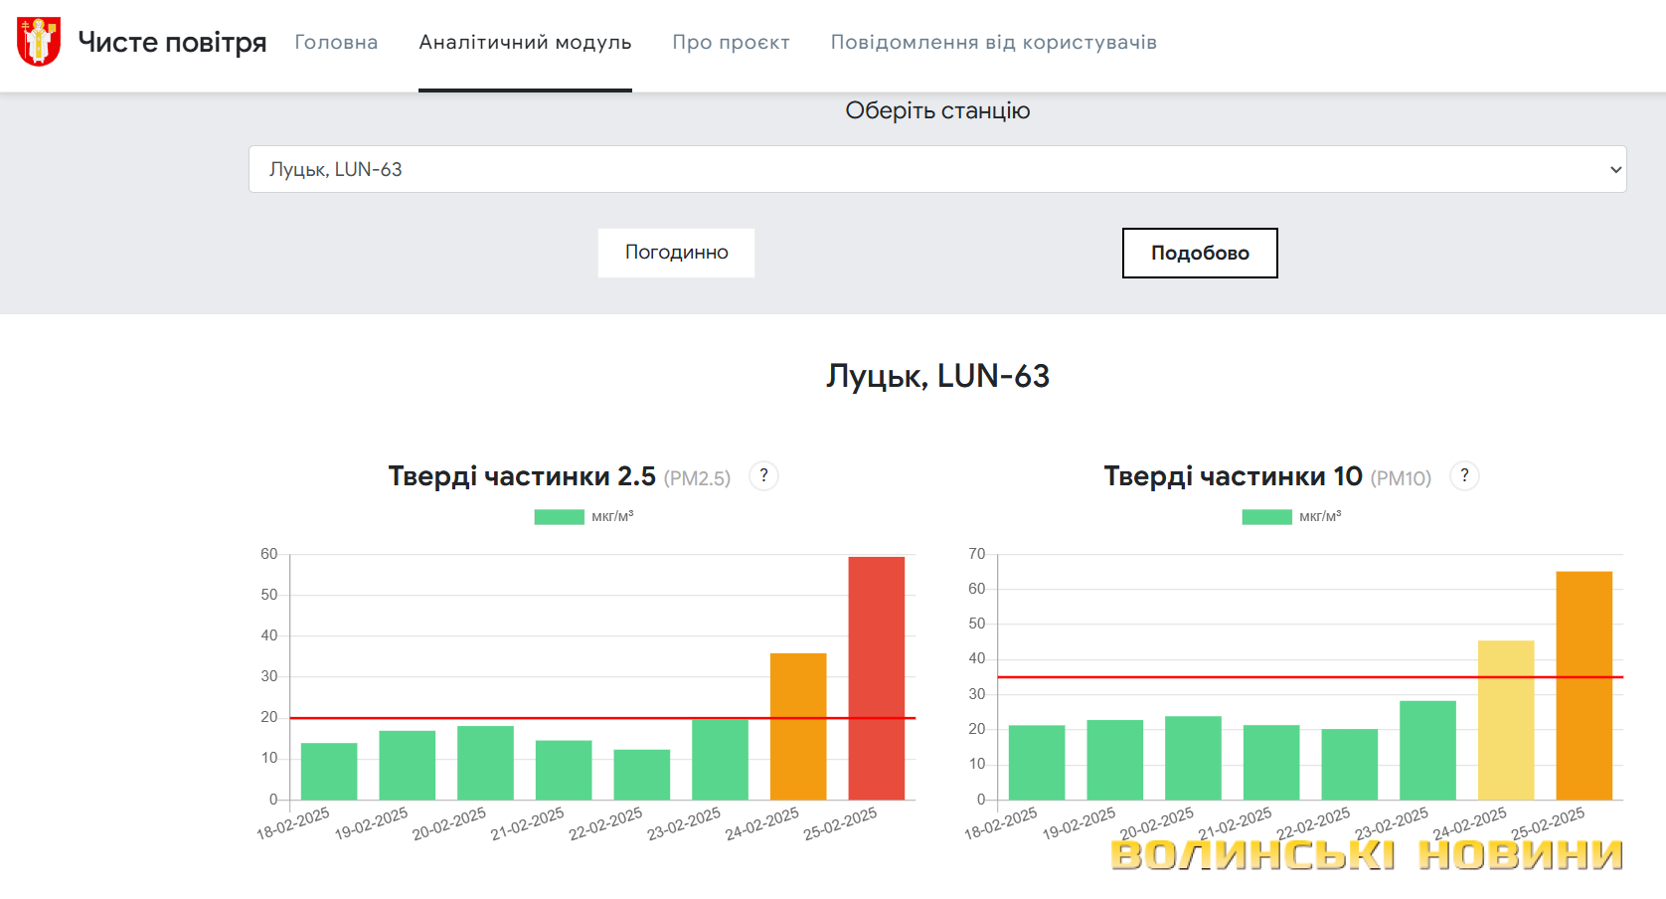Open the Про проєкт page
This screenshot has height=899, width=1666.
(731, 42)
